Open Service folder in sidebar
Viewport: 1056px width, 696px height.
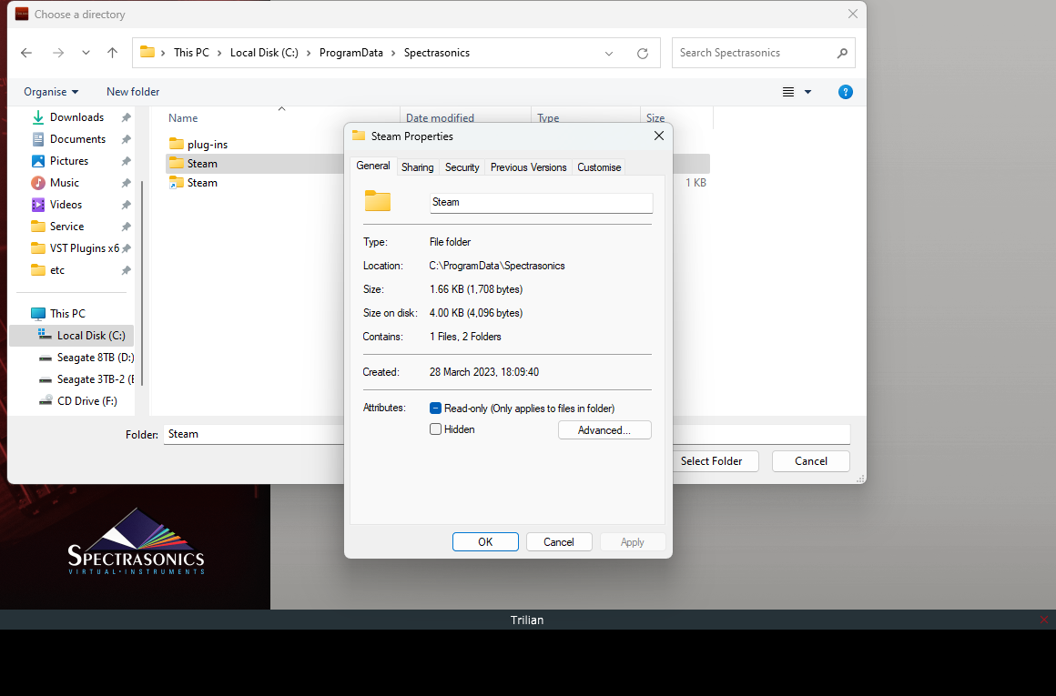click(x=66, y=227)
